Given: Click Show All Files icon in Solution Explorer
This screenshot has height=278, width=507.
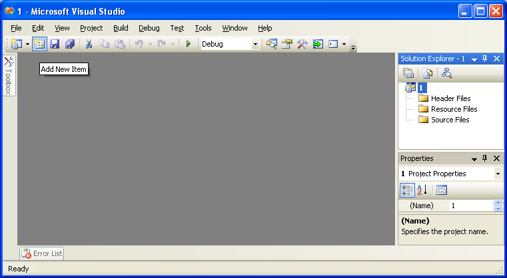Looking at the screenshot, I should 428,73.
